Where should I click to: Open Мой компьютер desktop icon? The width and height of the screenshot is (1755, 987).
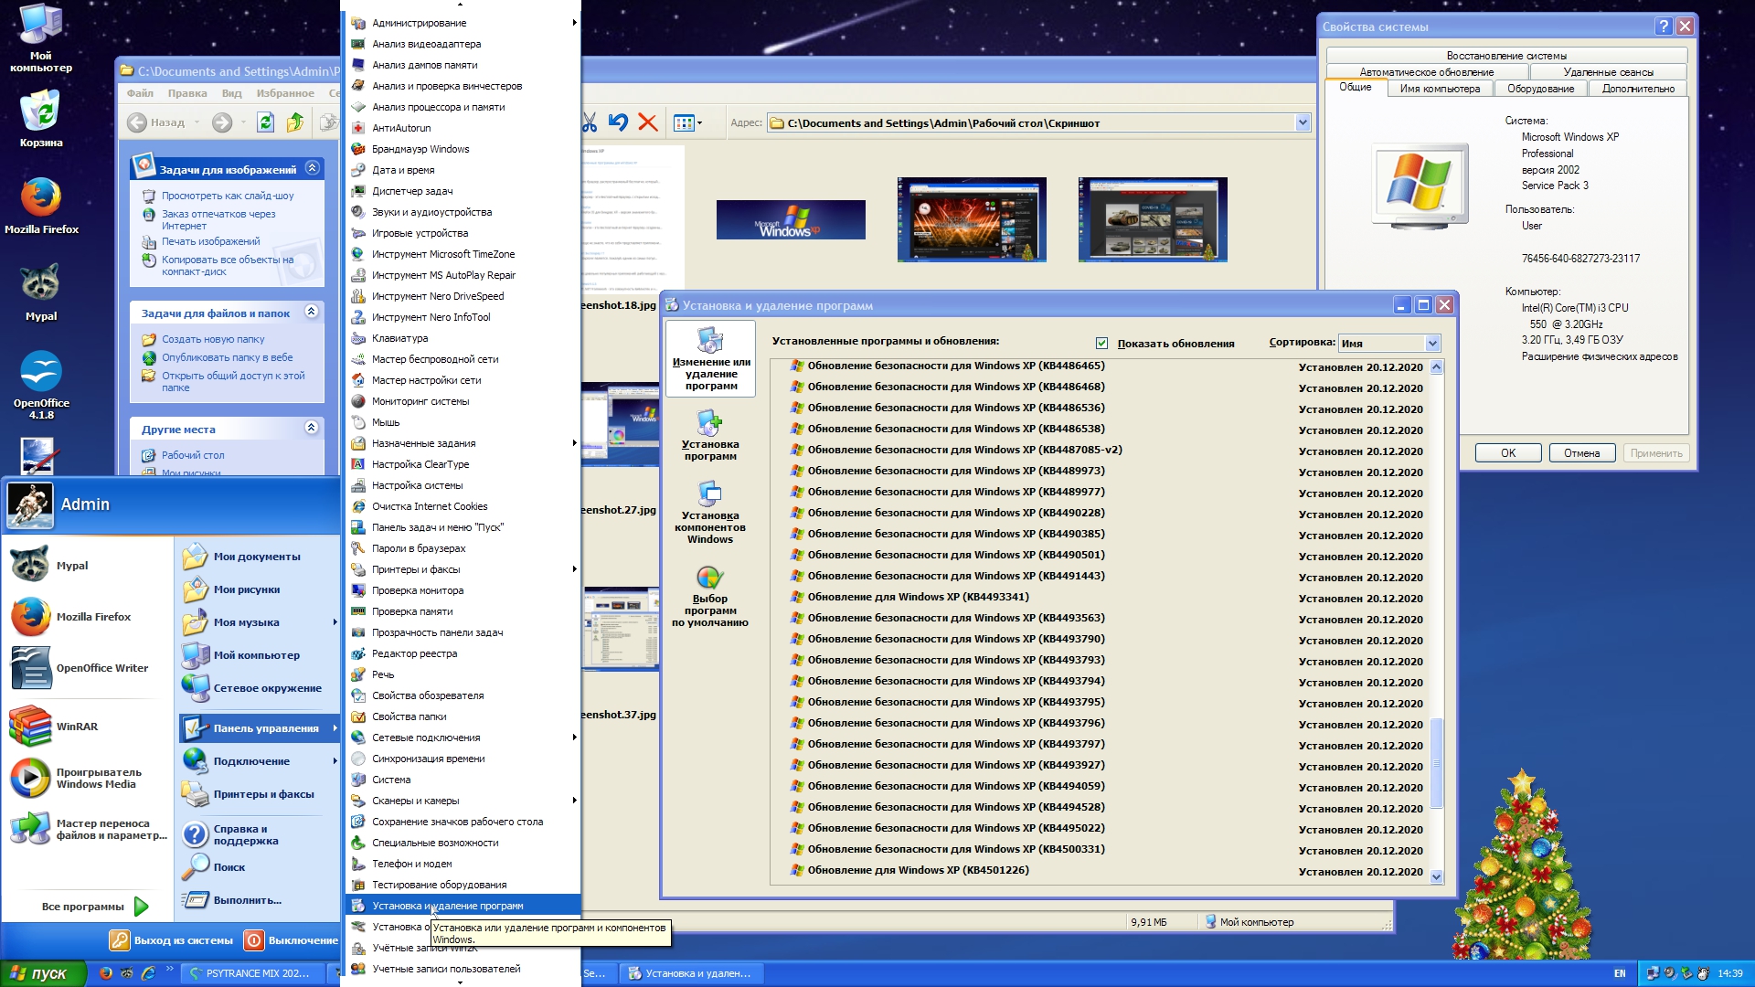pyautogui.click(x=41, y=38)
